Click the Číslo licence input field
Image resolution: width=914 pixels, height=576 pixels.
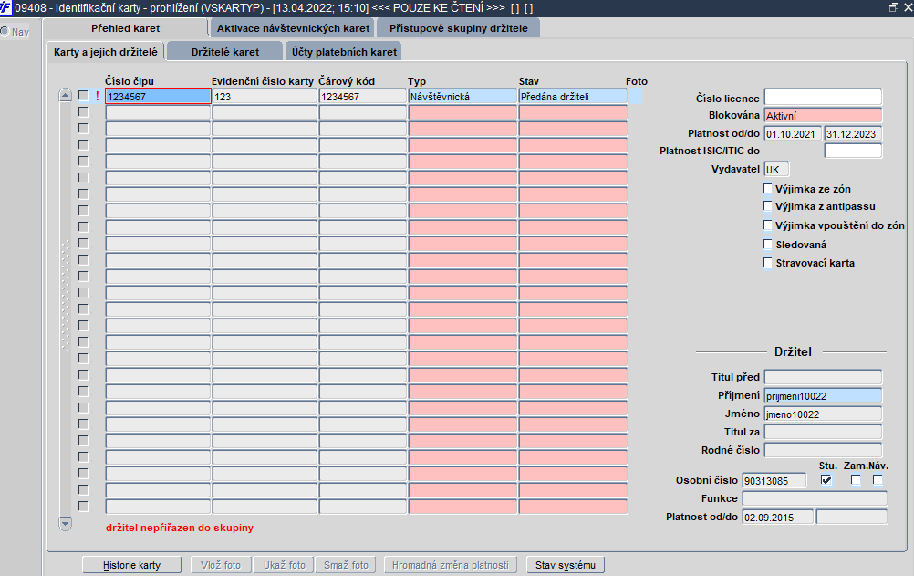tap(823, 97)
